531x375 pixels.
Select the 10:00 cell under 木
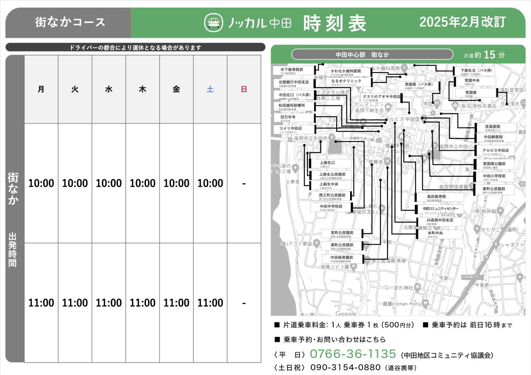[x=143, y=183]
